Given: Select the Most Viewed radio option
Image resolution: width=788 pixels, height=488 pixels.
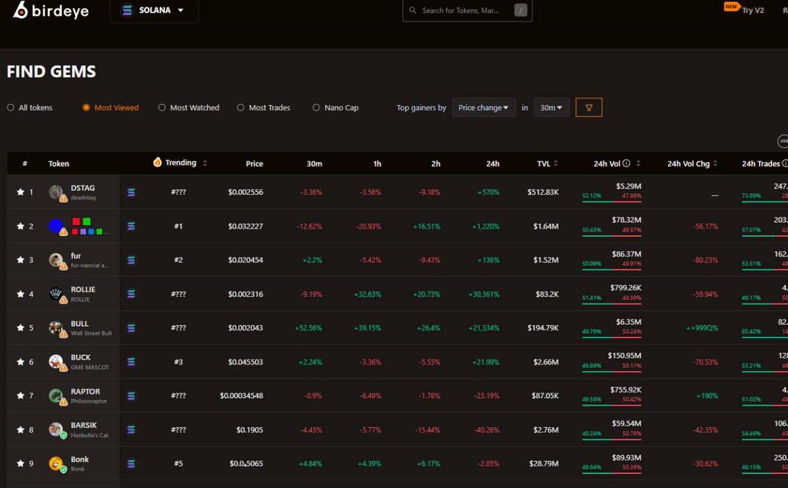Looking at the screenshot, I should tap(110, 108).
